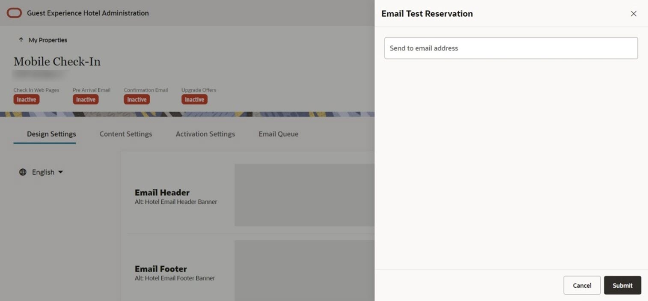This screenshot has height=301, width=648.
Task: Open the English language dropdown
Action: (43, 172)
